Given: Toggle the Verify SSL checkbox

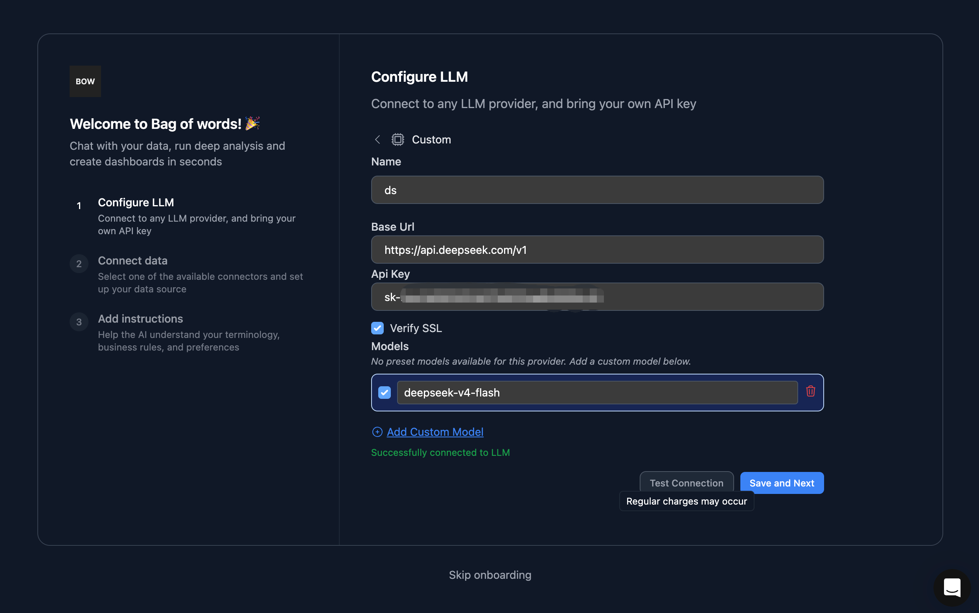Looking at the screenshot, I should pyautogui.click(x=377, y=328).
